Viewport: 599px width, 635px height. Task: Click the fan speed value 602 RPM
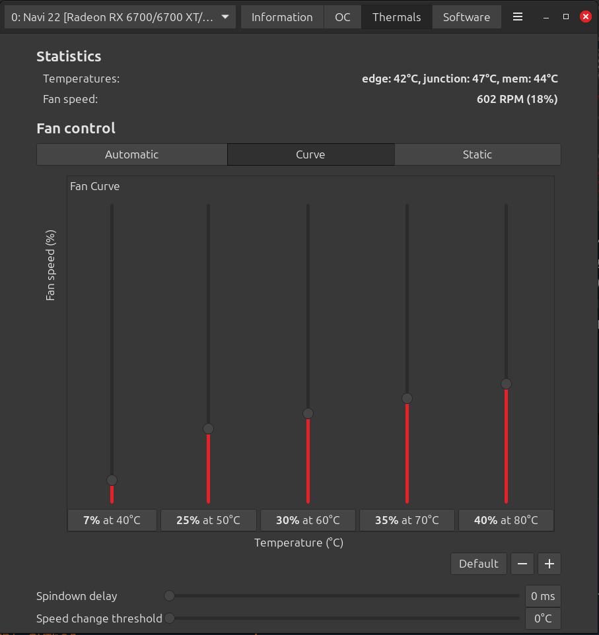coord(517,99)
